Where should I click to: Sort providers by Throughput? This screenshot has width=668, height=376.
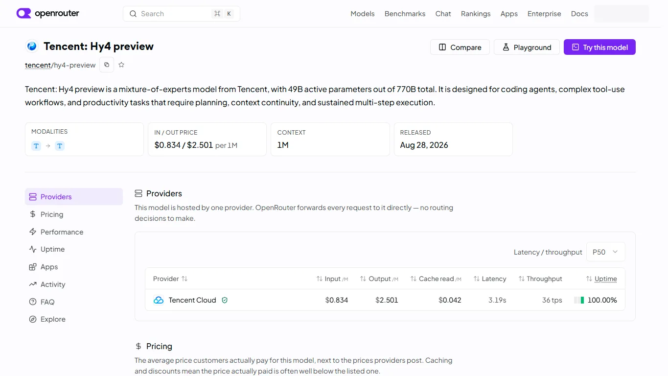coord(540,279)
